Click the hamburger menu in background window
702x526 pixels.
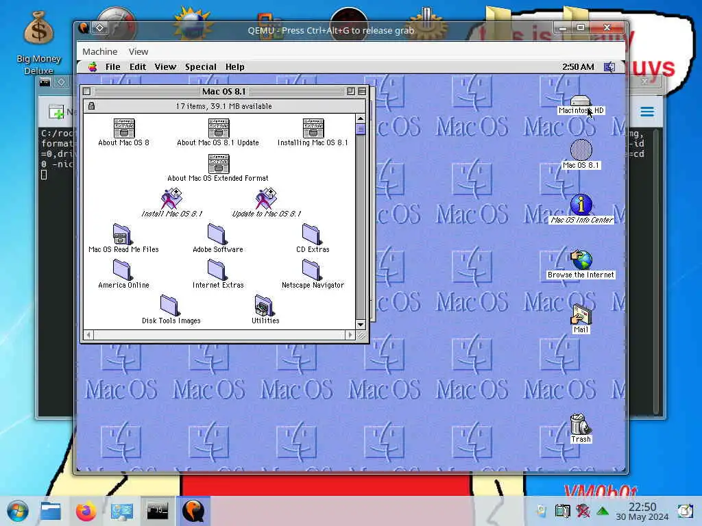coord(647,112)
